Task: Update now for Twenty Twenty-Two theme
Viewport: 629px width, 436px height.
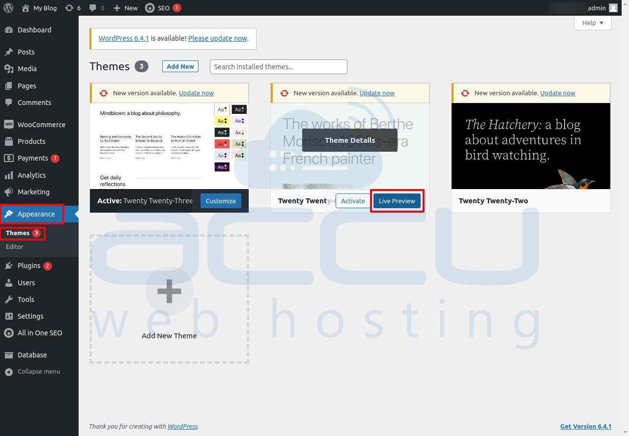Action: [x=558, y=93]
